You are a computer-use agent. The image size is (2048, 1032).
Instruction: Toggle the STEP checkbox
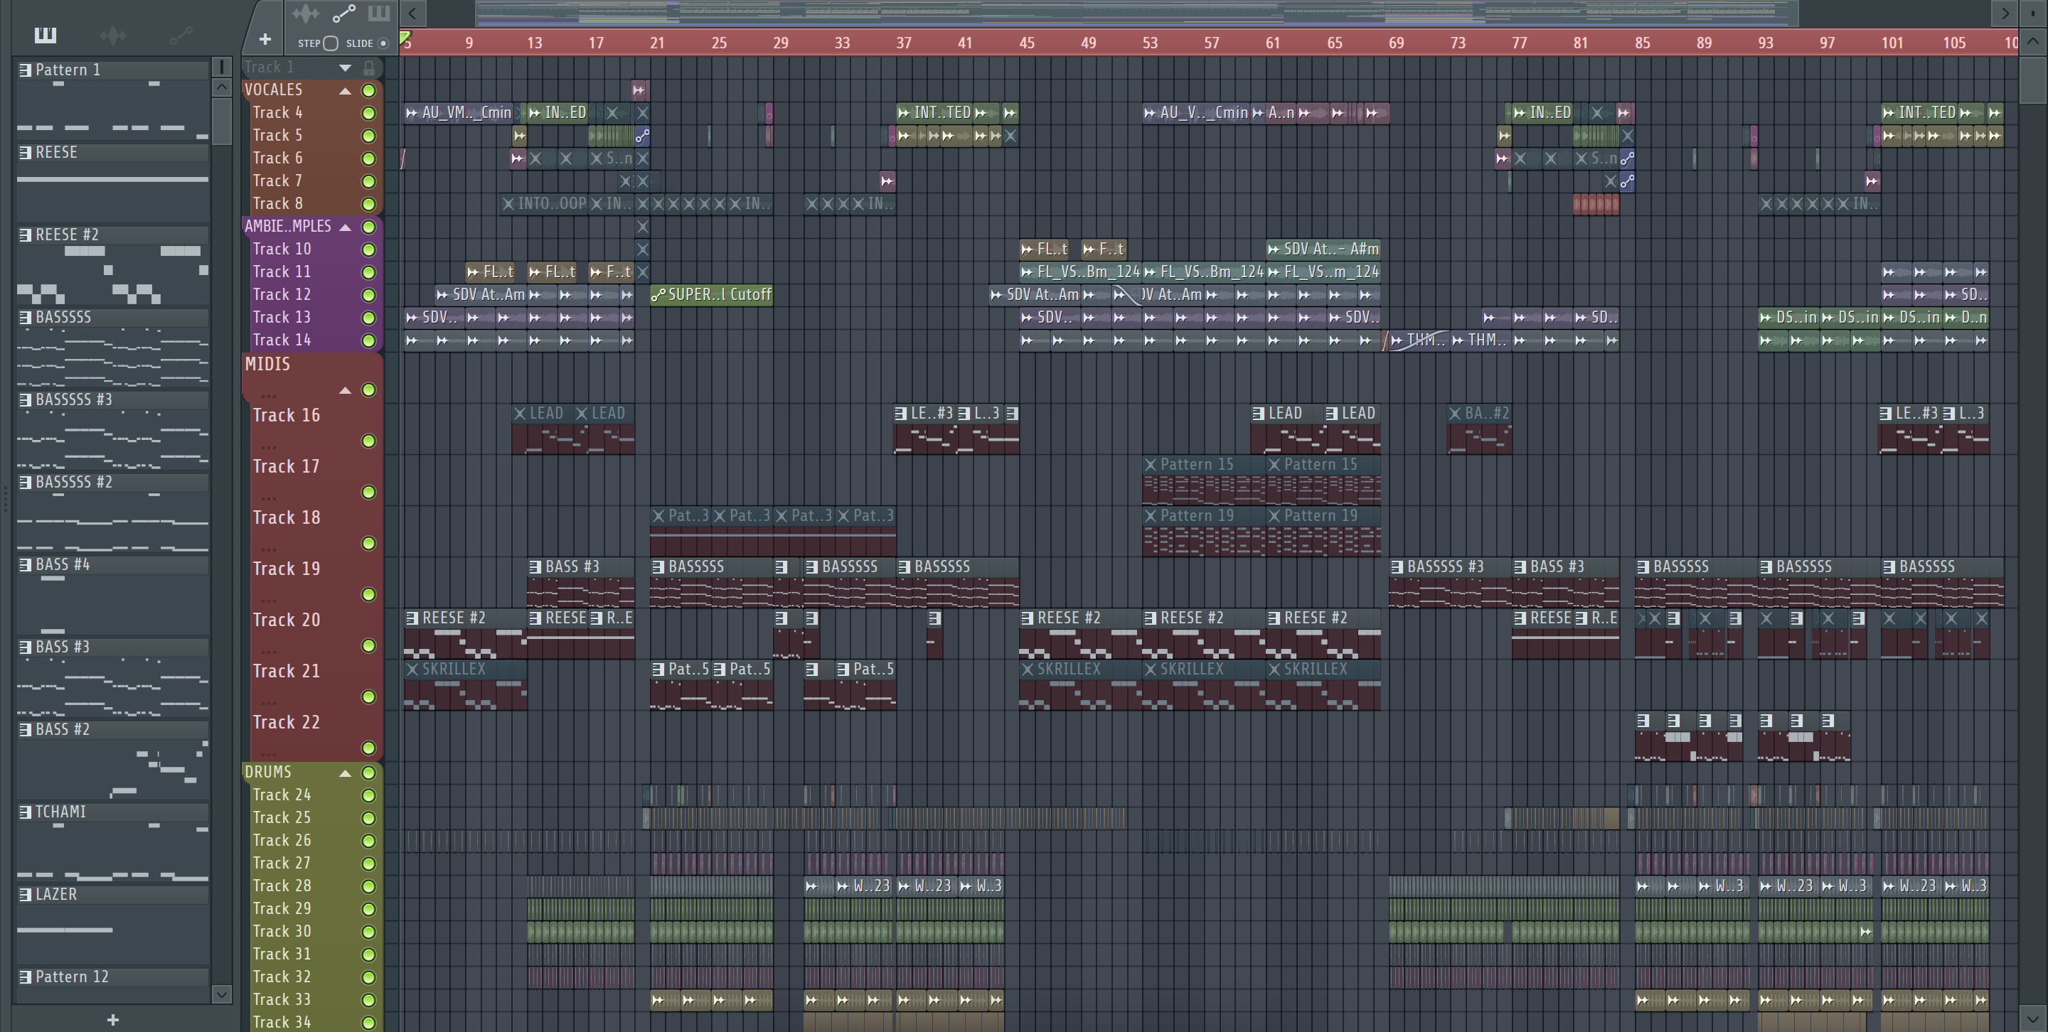pyautogui.click(x=331, y=43)
